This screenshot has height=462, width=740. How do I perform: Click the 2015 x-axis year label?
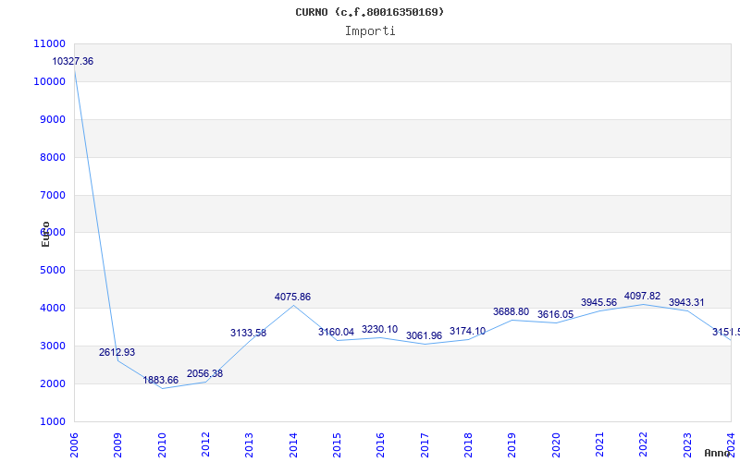click(337, 445)
